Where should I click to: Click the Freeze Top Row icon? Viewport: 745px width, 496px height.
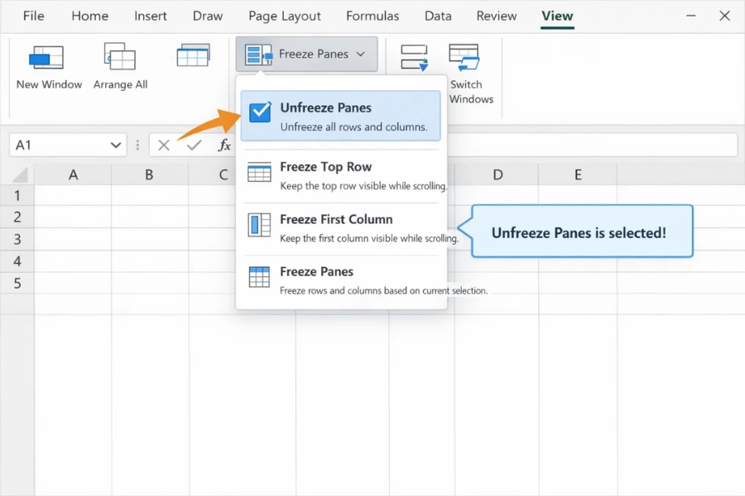point(259,173)
